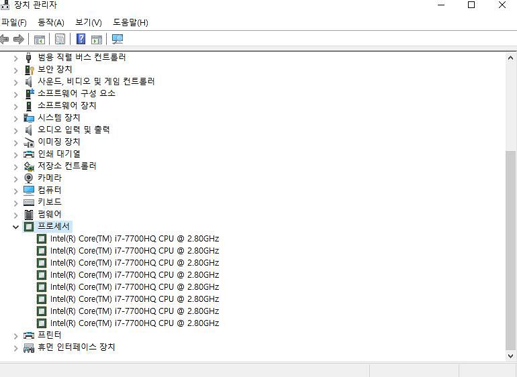Expand the 시스템 장치 node
Viewport: 517px width, 377px height.
pos(15,119)
